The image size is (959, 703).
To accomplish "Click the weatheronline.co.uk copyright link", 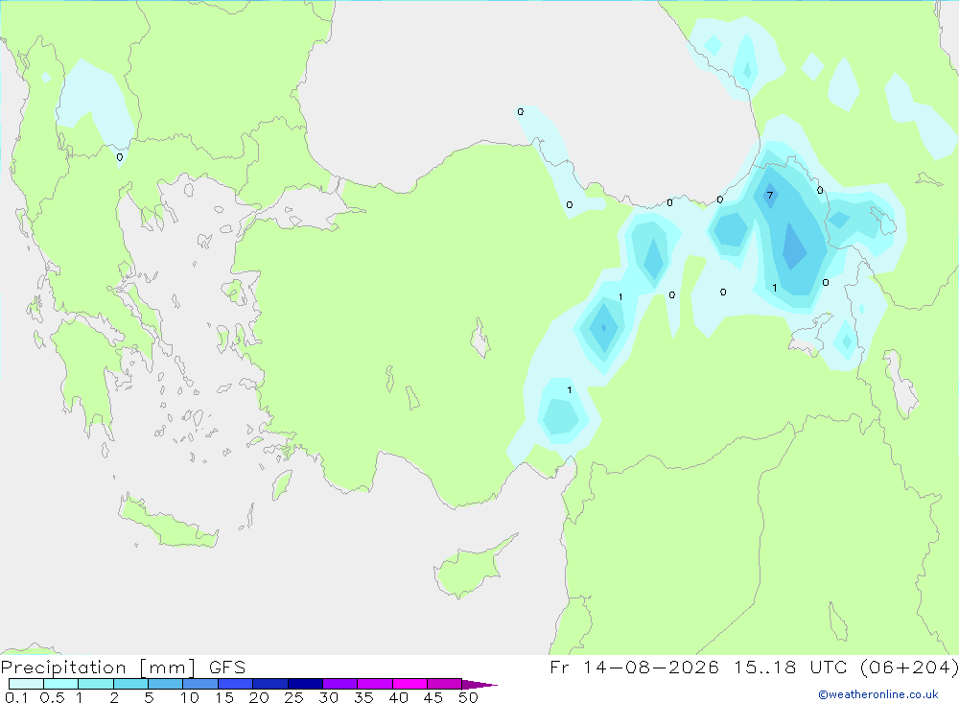I will pos(878,694).
